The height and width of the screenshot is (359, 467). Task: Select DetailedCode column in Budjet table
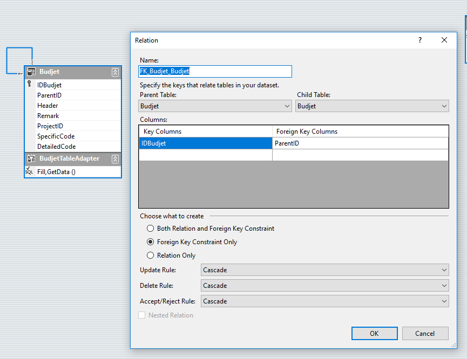pos(73,147)
